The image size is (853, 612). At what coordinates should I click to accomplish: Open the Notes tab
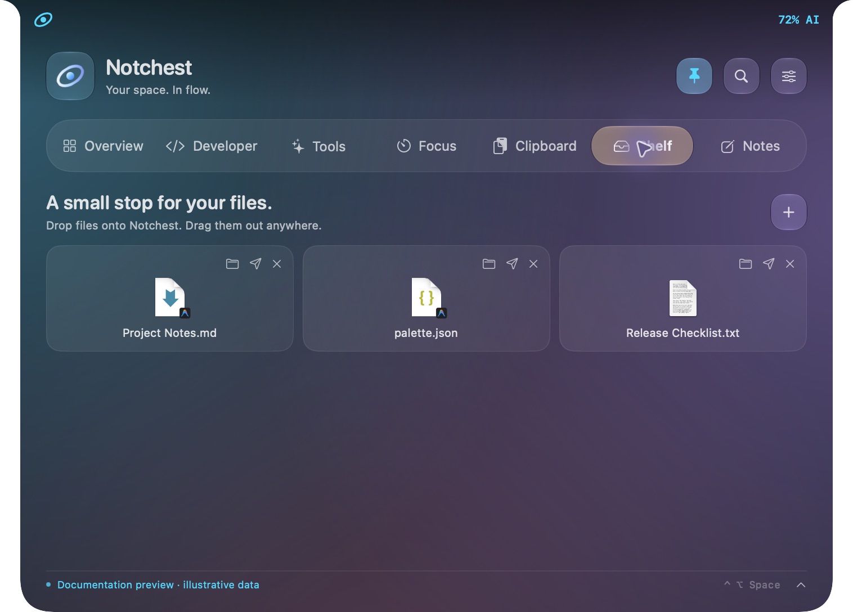tap(751, 146)
